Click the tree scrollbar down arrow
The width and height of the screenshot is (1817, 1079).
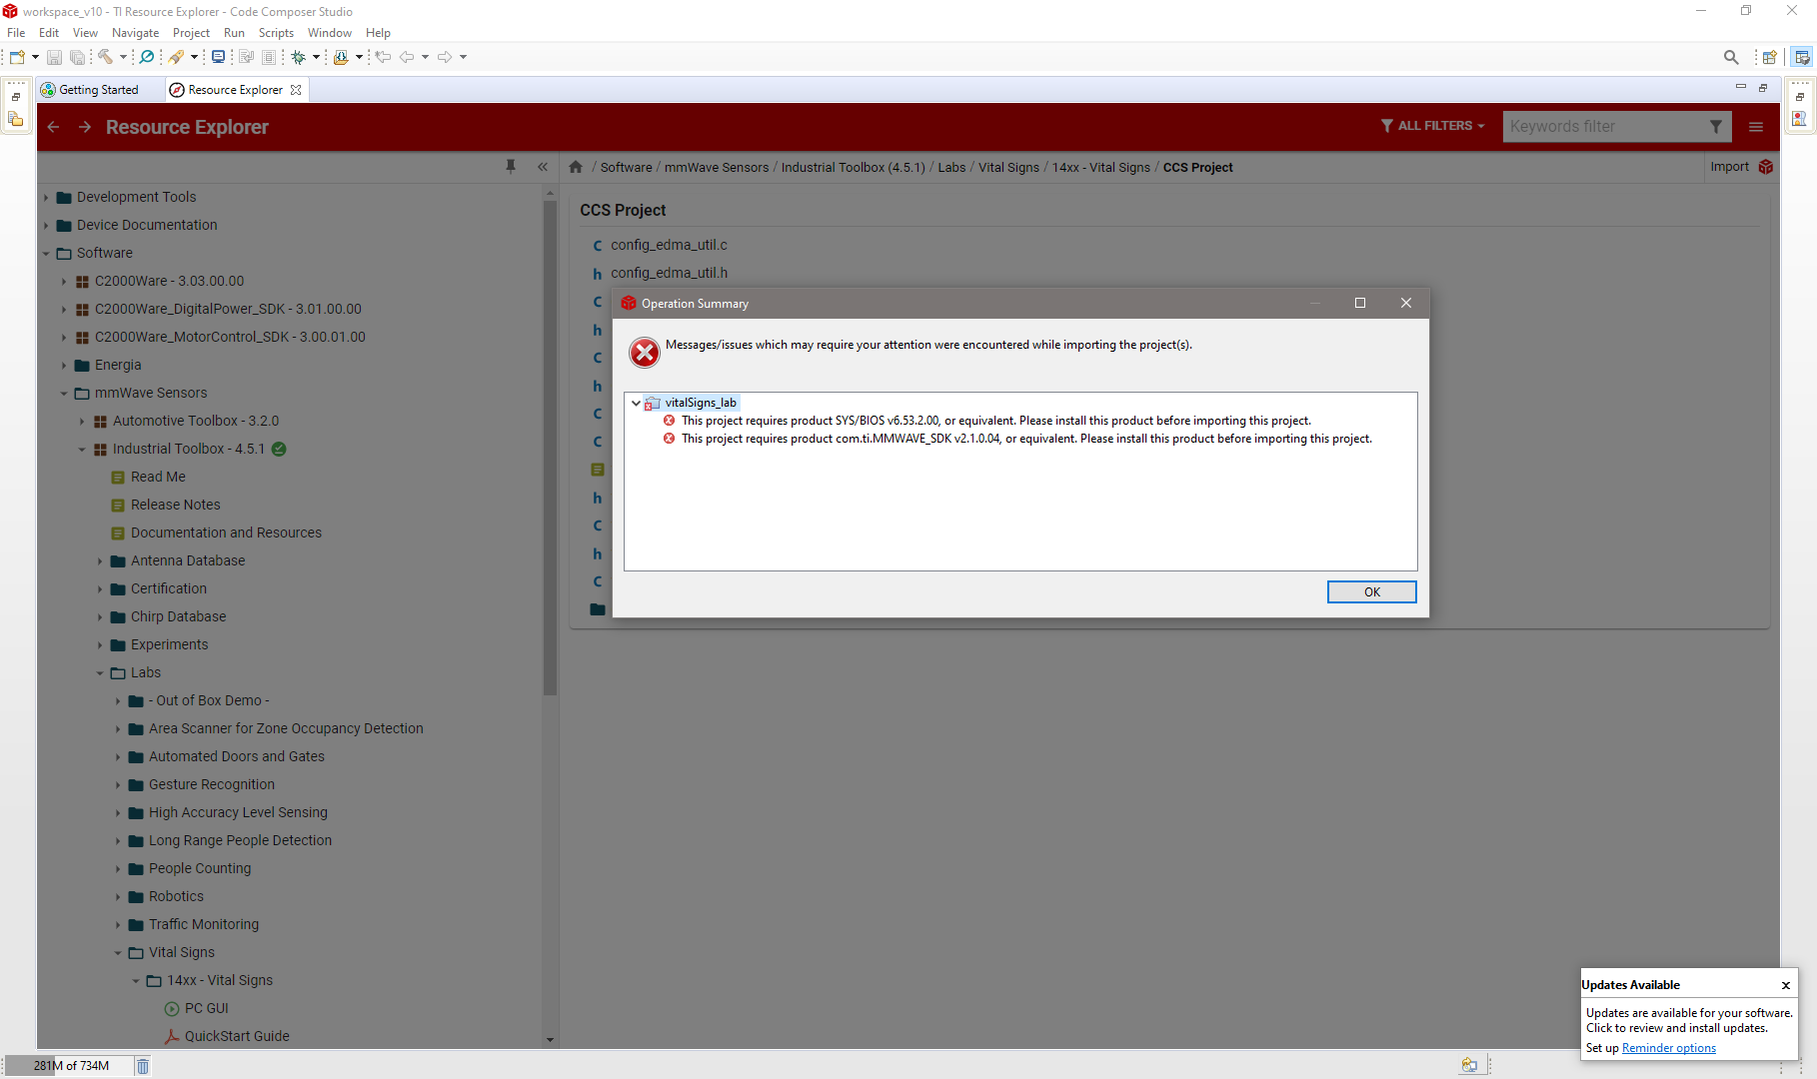550,1040
